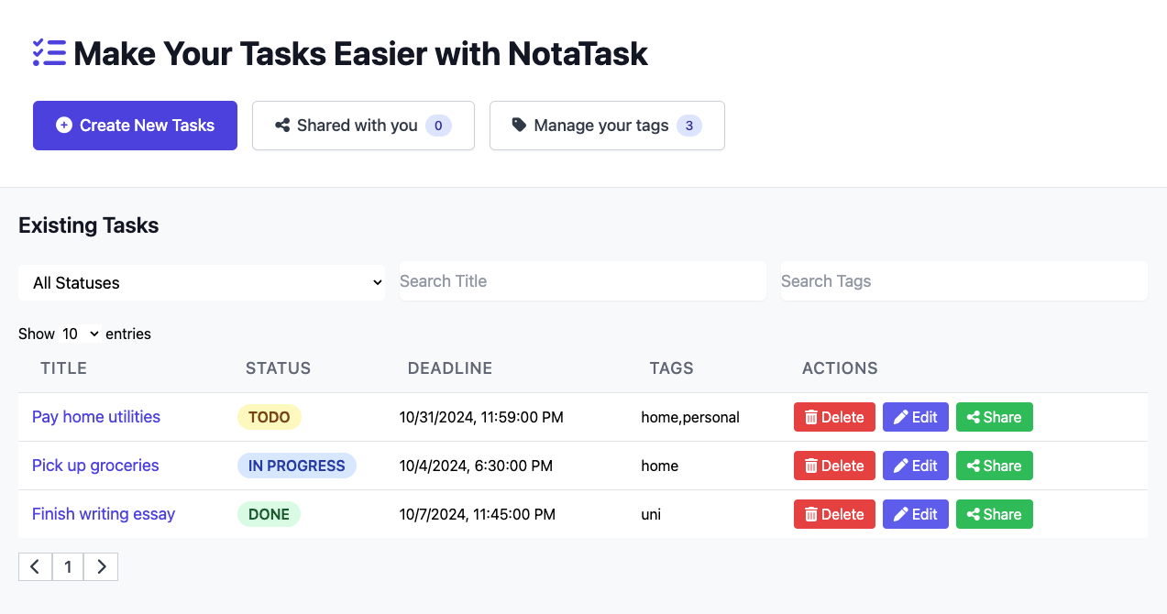
Task: Edit the Pick up groceries task label
Action: [924, 466]
